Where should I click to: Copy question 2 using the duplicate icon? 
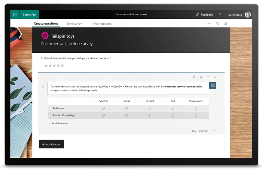tap(194, 77)
